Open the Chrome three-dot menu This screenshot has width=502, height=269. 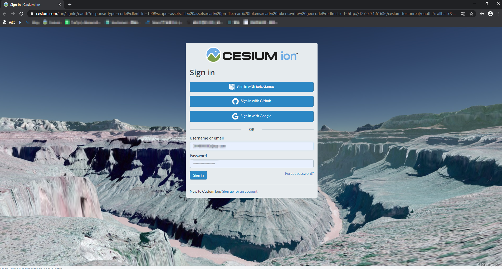point(499,14)
